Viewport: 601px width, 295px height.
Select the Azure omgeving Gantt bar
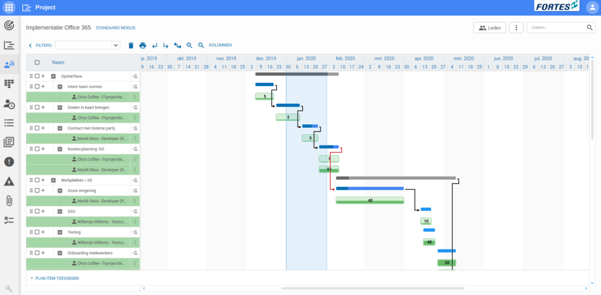[x=370, y=188]
